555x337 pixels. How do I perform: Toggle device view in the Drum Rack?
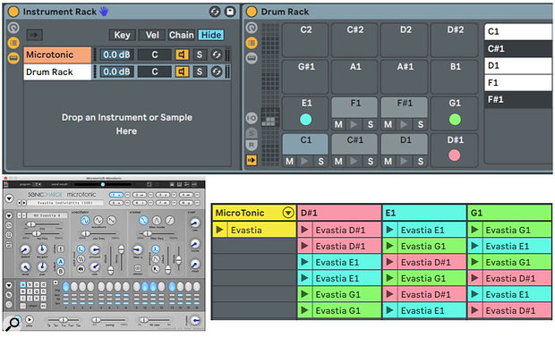252,57
